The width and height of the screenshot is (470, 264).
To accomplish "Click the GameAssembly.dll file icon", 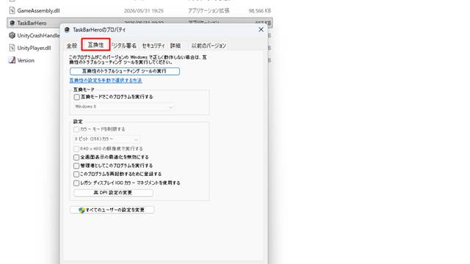I will coord(12,10).
